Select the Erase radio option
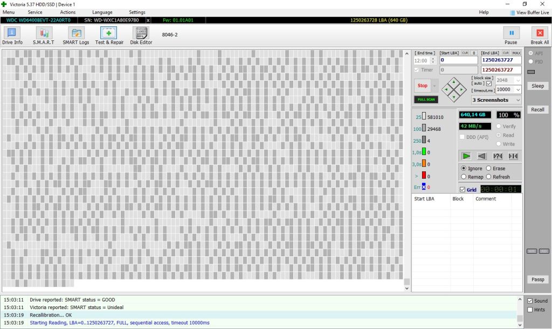 click(x=488, y=169)
